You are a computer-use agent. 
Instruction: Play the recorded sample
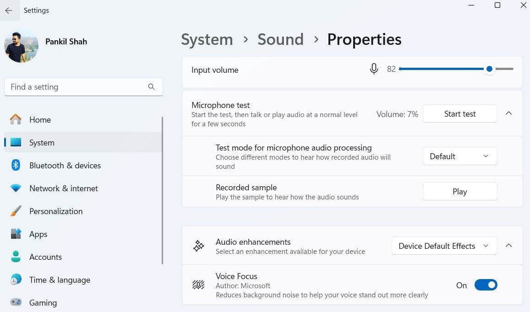[459, 191]
